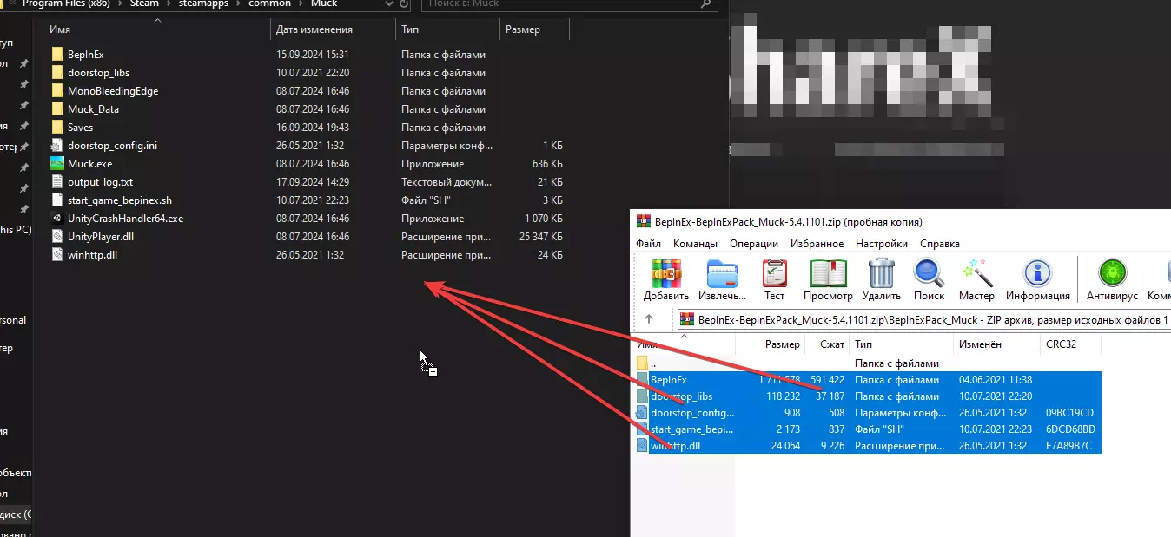Image resolution: width=1171 pixels, height=537 pixels.
Task: Click the Muck.exe application icon
Action: tap(58, 164)
